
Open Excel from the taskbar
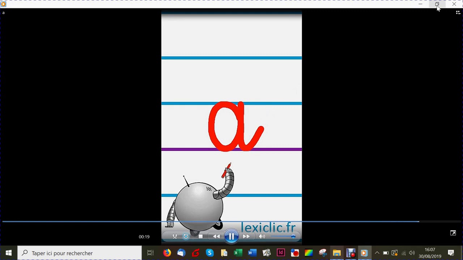[x=238, y=253]
